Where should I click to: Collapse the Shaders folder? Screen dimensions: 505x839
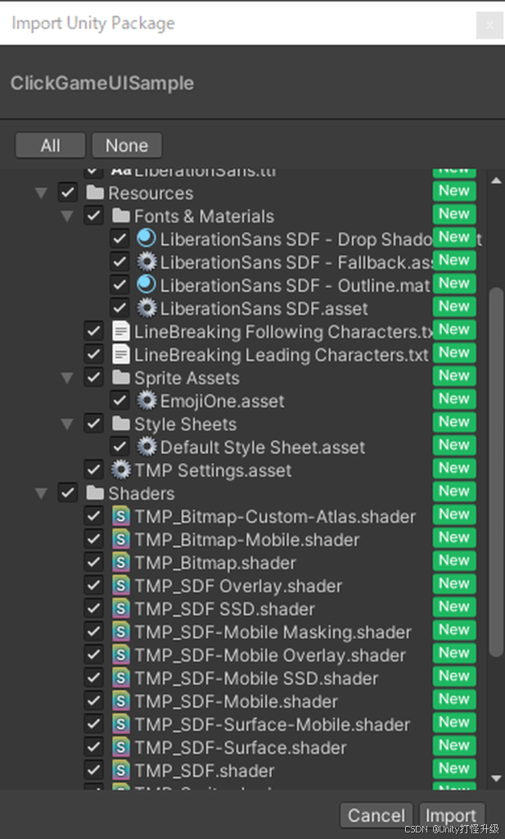click(x=41, y=492)
